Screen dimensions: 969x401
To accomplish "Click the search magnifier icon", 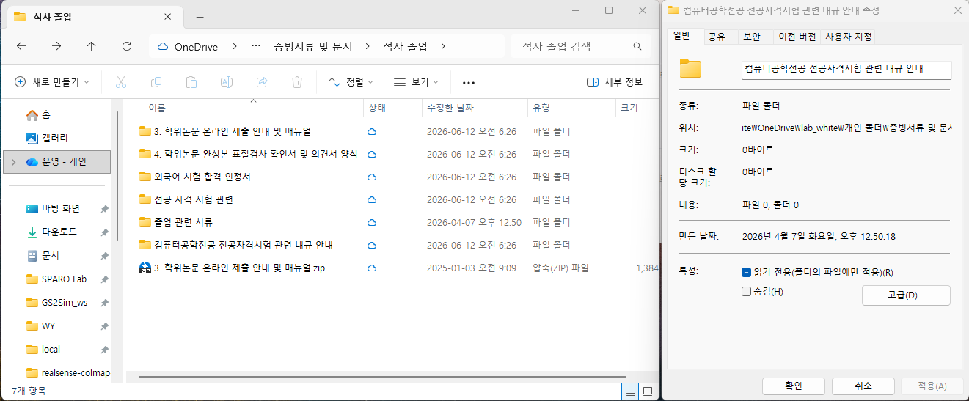I will pyautogui.click(x=637, y=46).
